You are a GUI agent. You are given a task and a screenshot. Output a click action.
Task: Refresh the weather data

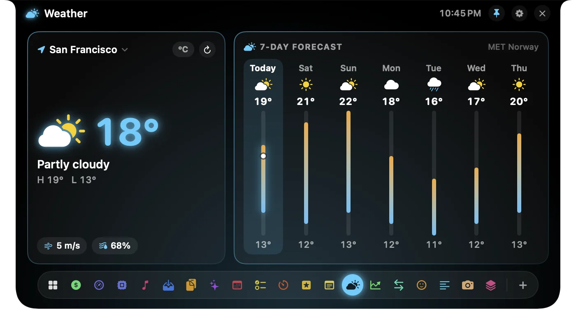pos(207,49)
